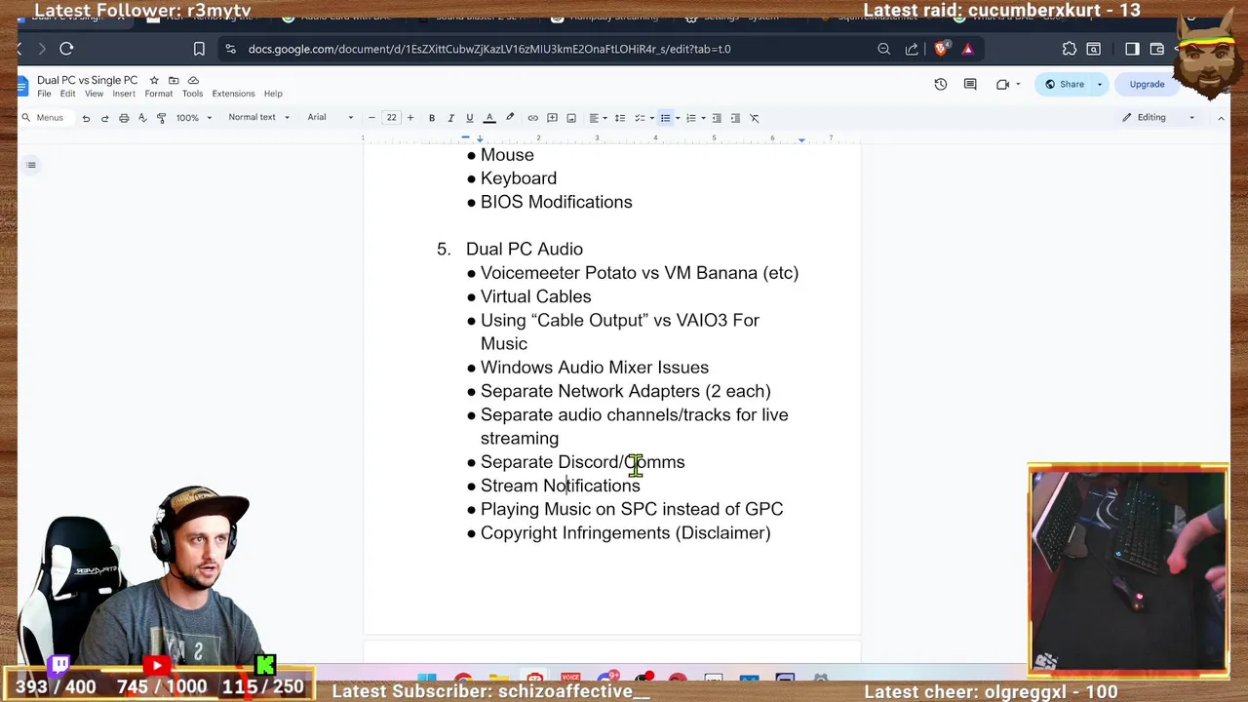Add a comment via the toolbar icon

[552, 118]
